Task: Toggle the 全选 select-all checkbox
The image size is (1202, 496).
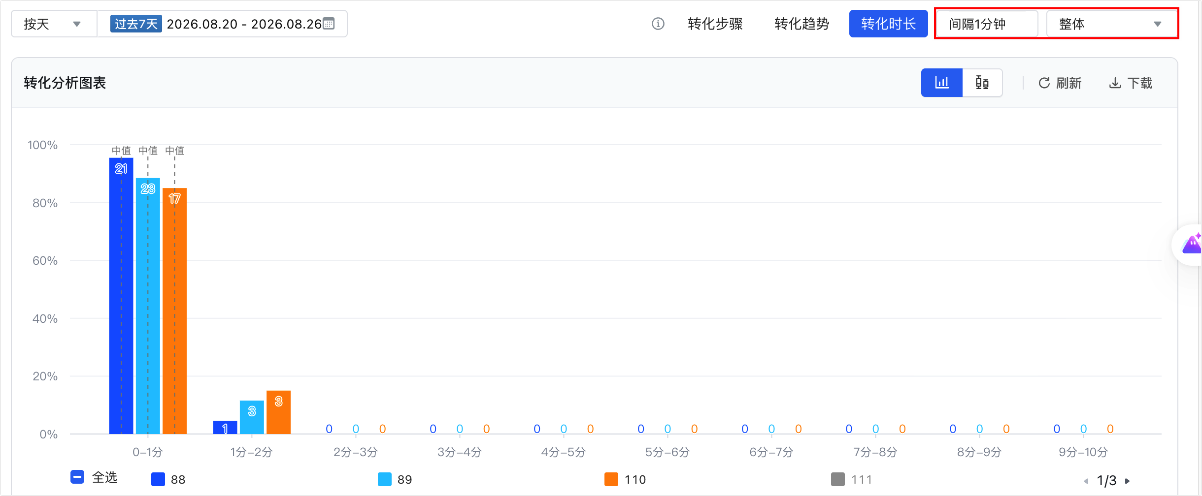Action: pos(77,477)
